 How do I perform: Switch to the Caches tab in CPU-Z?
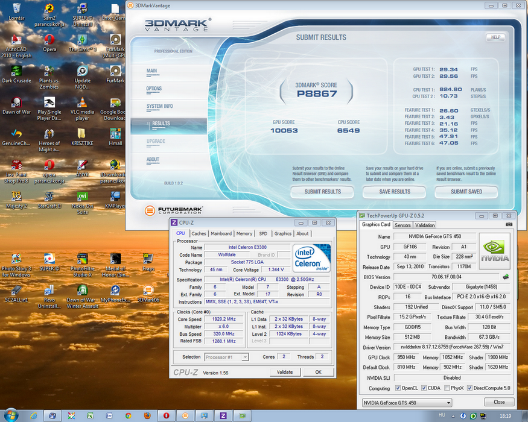click(199, 233)
